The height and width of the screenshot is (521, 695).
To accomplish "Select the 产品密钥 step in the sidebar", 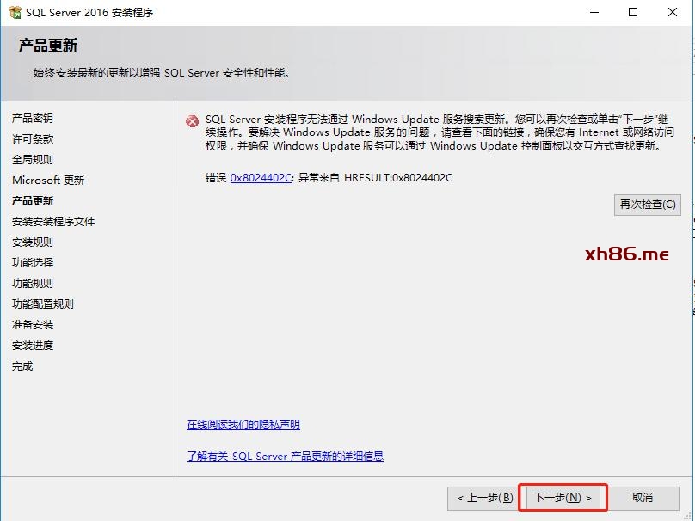I will pos(33,119).
